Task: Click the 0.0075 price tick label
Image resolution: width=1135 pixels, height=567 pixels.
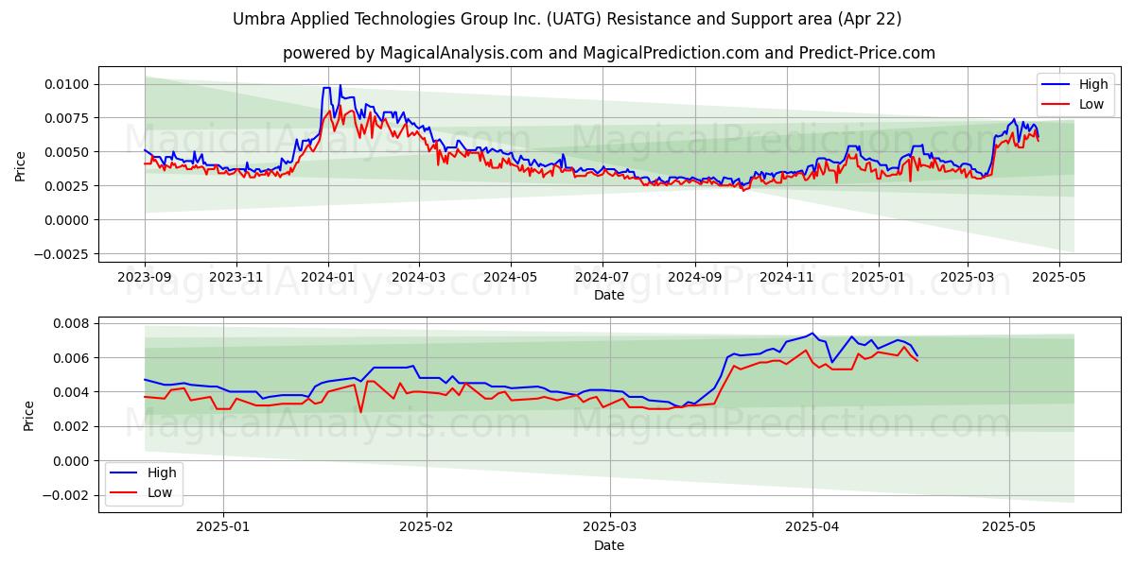Action: 69,118
